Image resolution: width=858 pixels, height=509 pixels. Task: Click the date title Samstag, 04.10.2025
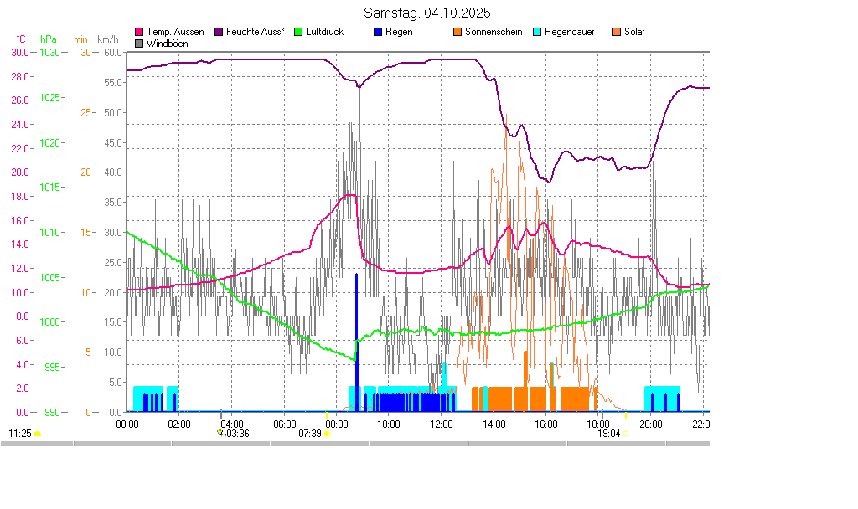coord(427,13)
